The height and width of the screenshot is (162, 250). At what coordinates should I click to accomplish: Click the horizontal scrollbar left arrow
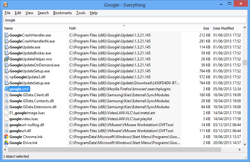pyautogui.click(x=5, y=150)
